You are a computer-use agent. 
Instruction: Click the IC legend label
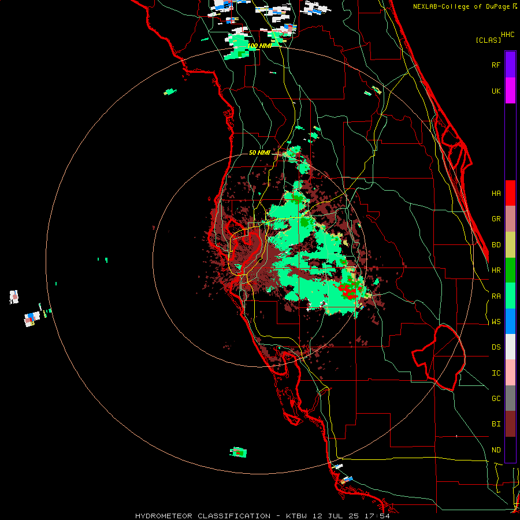pos(496,373)
